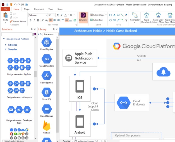Open the File menu tab
Screen dimensions: 175x142
coord(5,9)
